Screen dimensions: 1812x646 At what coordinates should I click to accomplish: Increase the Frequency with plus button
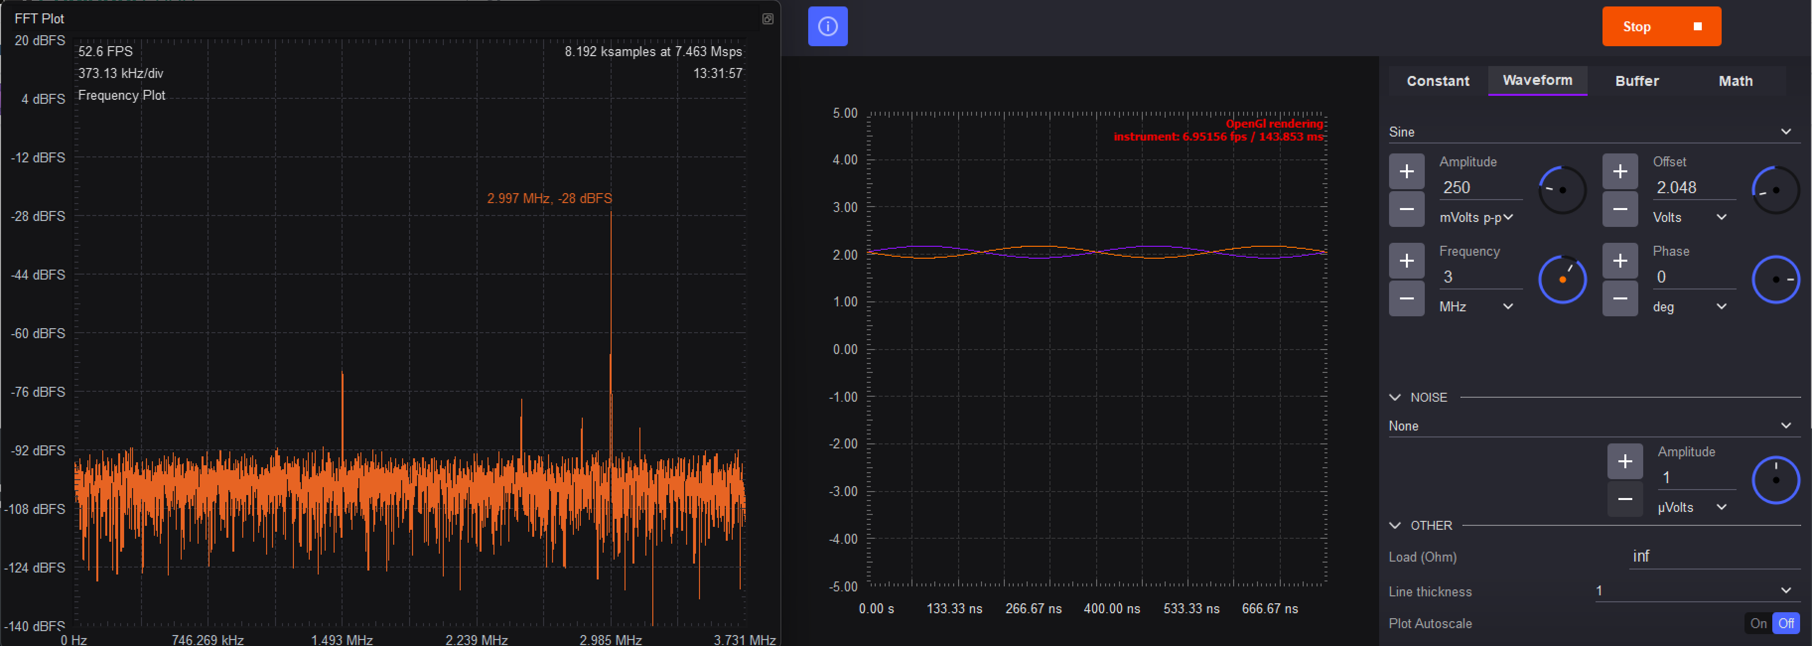coord(1406,261)
